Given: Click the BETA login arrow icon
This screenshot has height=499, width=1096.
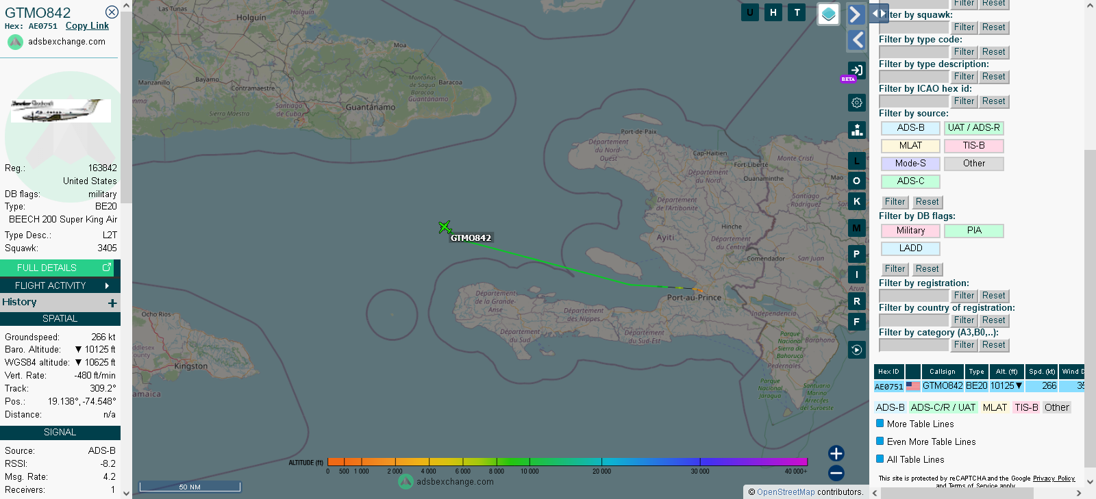Looking at the screenshot, I should pyautogui.click(x=856, y=70).
